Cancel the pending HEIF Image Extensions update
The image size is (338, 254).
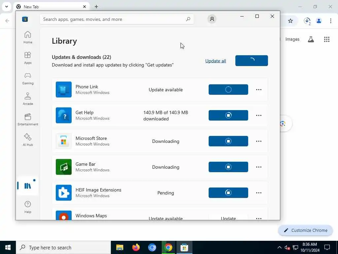point(228,193)
